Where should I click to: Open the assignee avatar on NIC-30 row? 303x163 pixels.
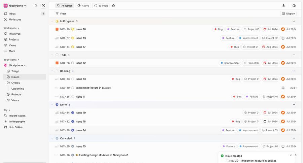(283, 29)
